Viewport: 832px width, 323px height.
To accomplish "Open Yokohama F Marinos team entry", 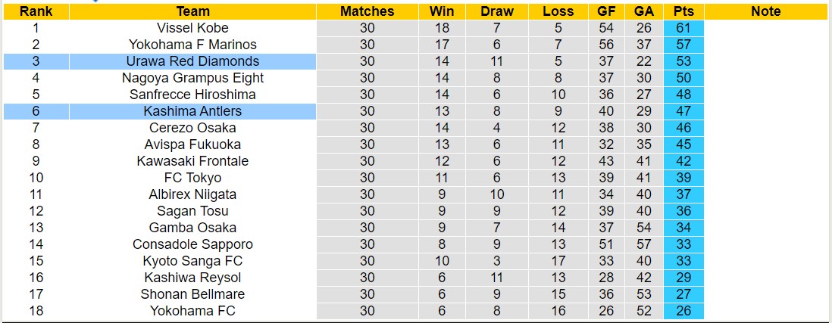I will pos(192,45).
